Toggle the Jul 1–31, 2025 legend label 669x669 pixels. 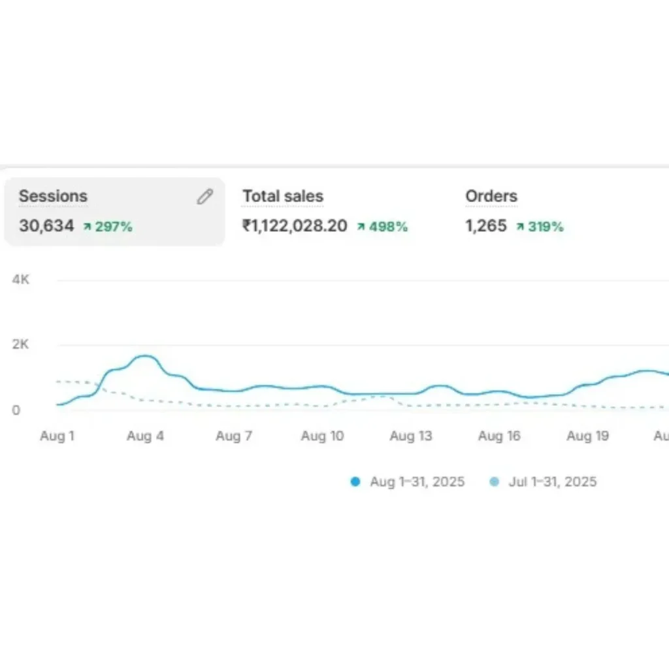(552, 482)
